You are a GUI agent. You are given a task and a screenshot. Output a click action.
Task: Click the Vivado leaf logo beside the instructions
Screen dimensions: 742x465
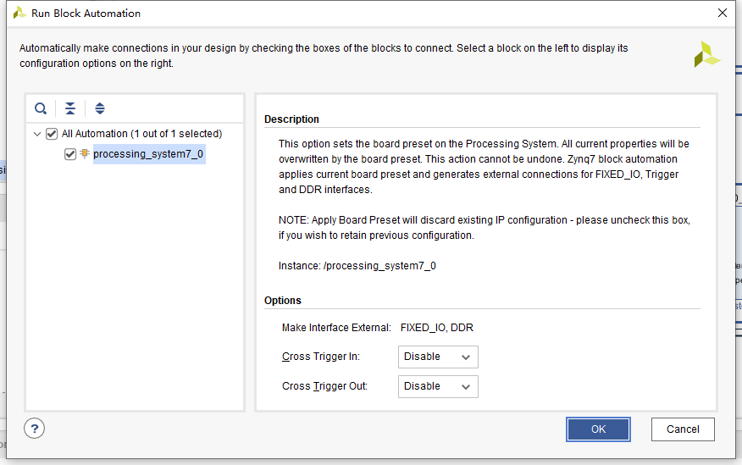707,54
